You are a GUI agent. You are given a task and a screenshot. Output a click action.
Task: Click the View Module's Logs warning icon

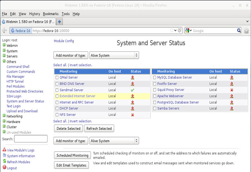[x=4, y=150]
